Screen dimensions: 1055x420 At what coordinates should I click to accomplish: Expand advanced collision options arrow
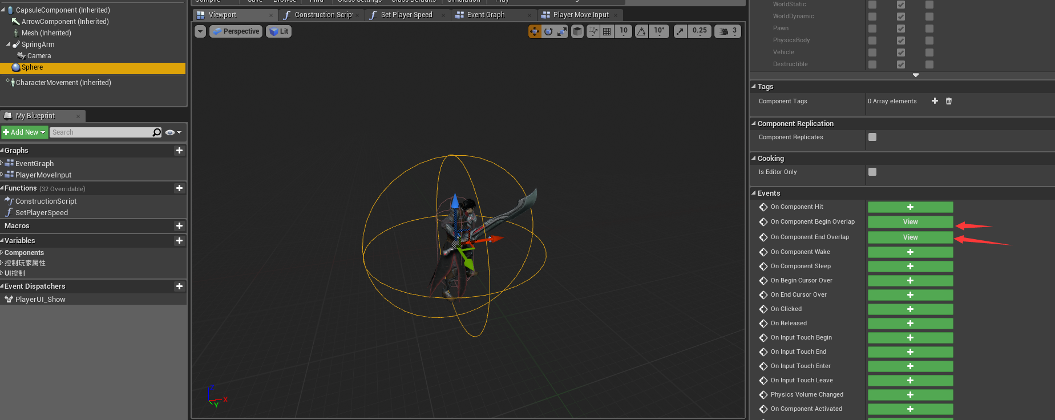[916, 75]
